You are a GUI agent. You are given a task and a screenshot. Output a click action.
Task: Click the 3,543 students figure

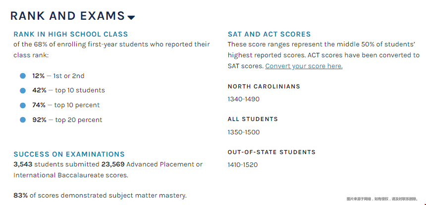24,164
